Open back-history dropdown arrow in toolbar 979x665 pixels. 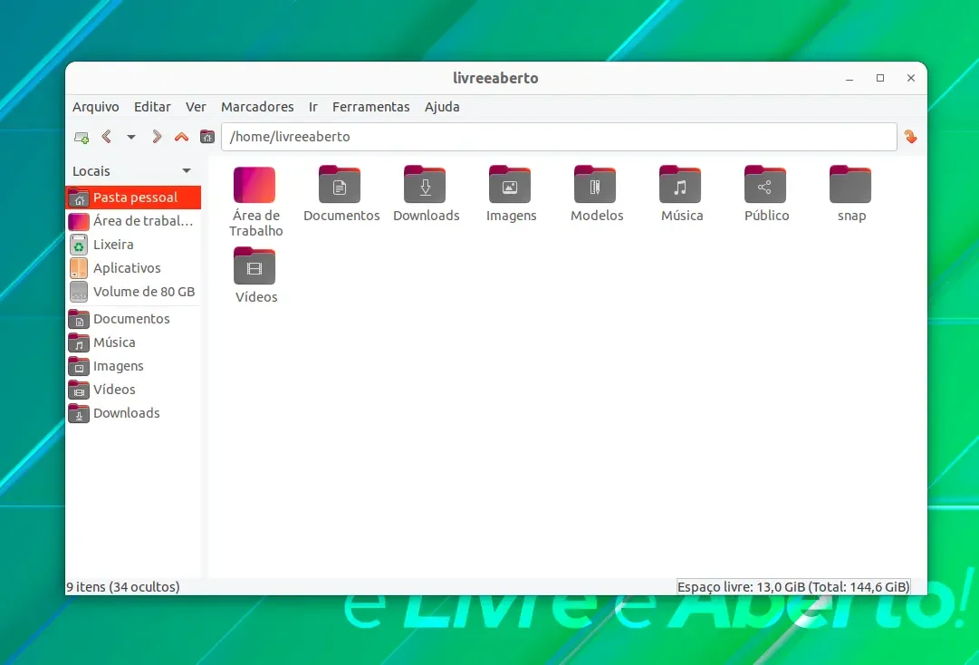131,137
